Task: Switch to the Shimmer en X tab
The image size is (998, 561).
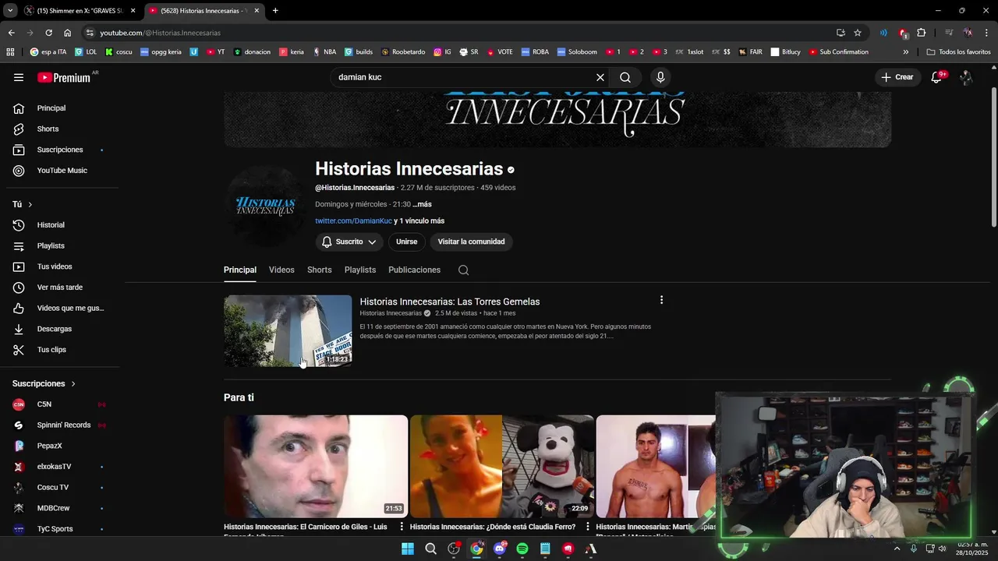Action: coord(78,11)
